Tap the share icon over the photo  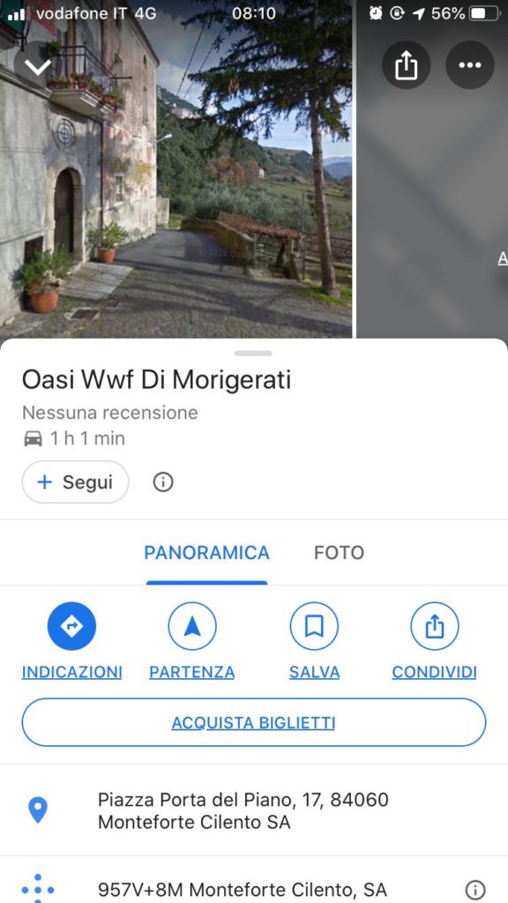pyautogui.click(x=406, y=65)
